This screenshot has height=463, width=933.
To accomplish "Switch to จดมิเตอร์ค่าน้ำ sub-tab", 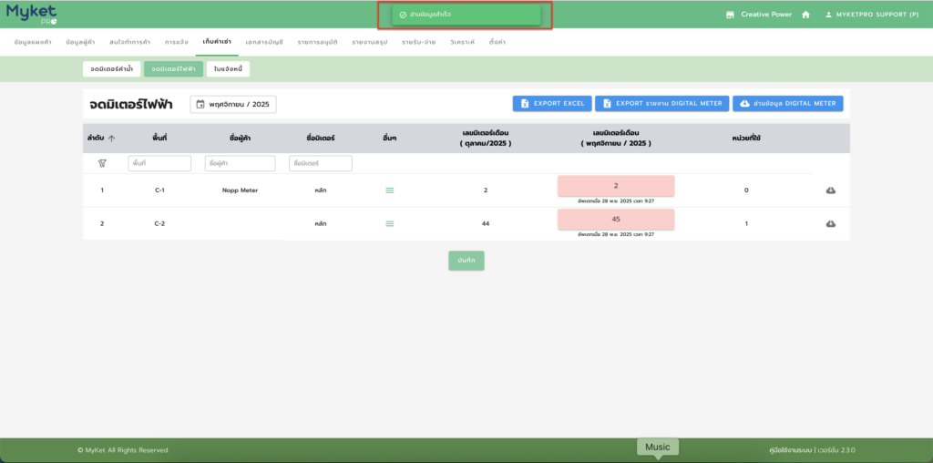I will (112, 69).
